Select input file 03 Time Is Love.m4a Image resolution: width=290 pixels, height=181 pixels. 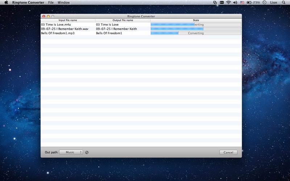click(x=56, y=25)
